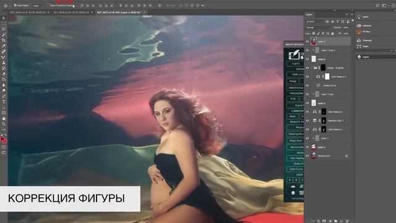This screenshot has width=396, height=223.
Task: Toggle Show Transform Controls checkbox
Action: point(48,6)
